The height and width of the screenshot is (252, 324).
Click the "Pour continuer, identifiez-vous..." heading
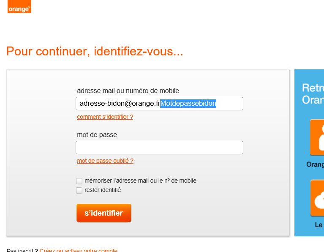pos(95,52)
